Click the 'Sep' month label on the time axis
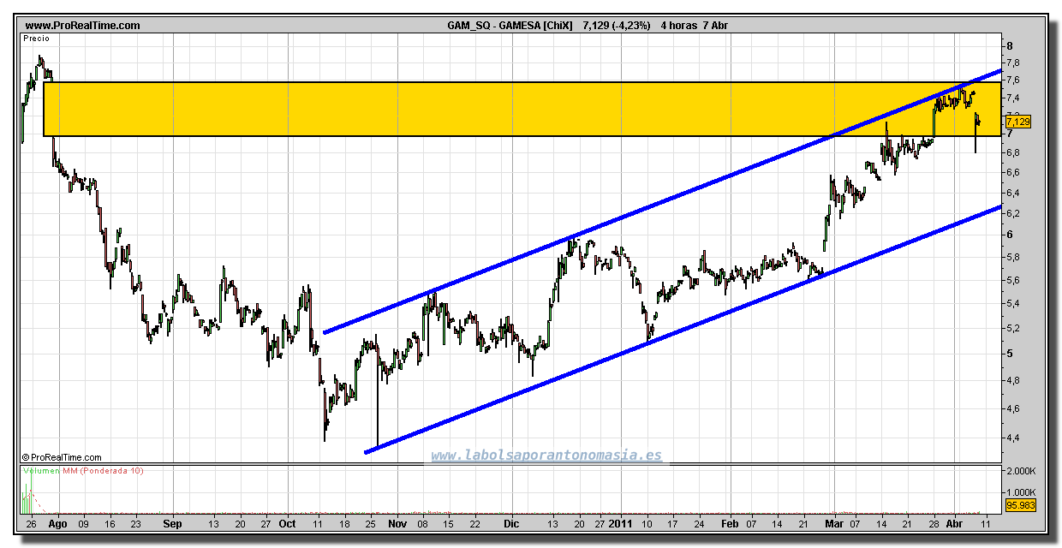This screenshot has width=1062, height=548. point(173,523)
